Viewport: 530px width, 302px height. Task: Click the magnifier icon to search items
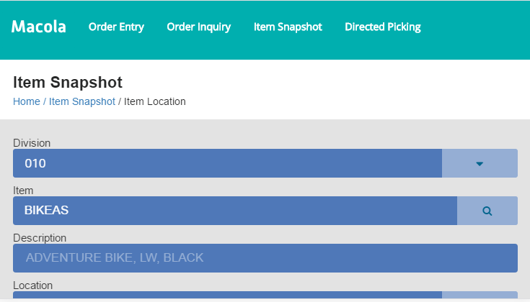pos(487,211)
